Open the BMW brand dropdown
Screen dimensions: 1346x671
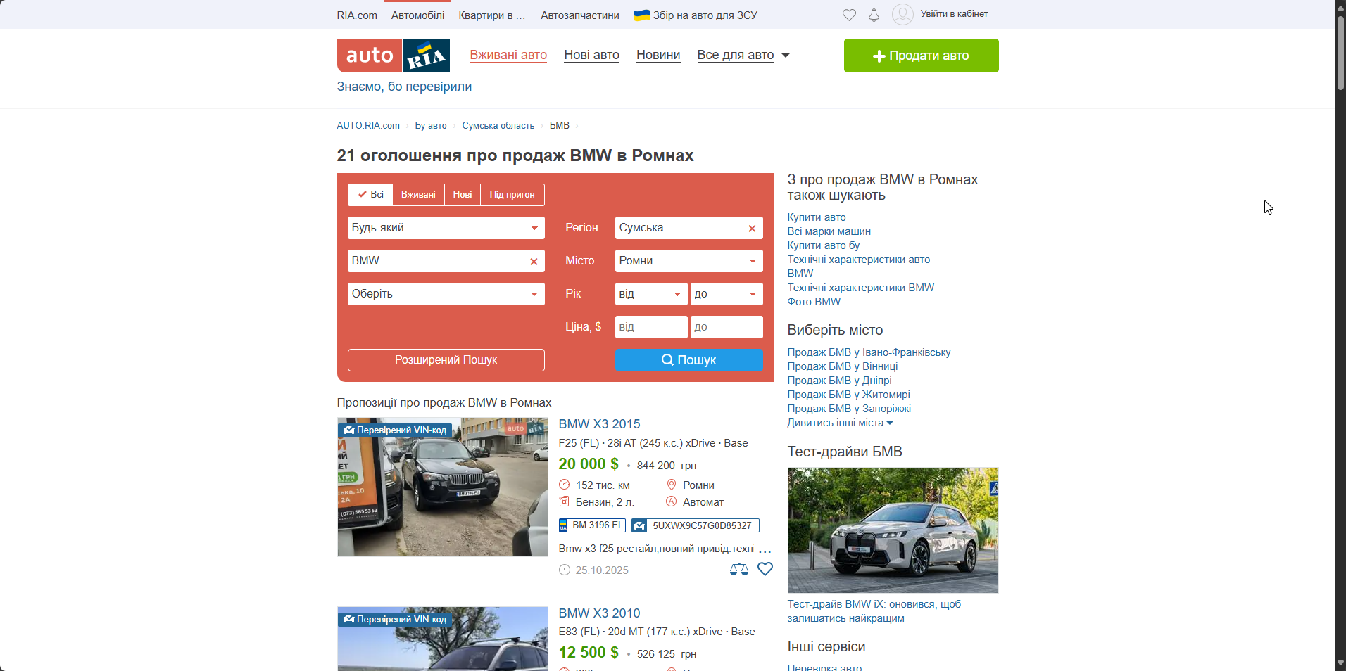[446, 261]
